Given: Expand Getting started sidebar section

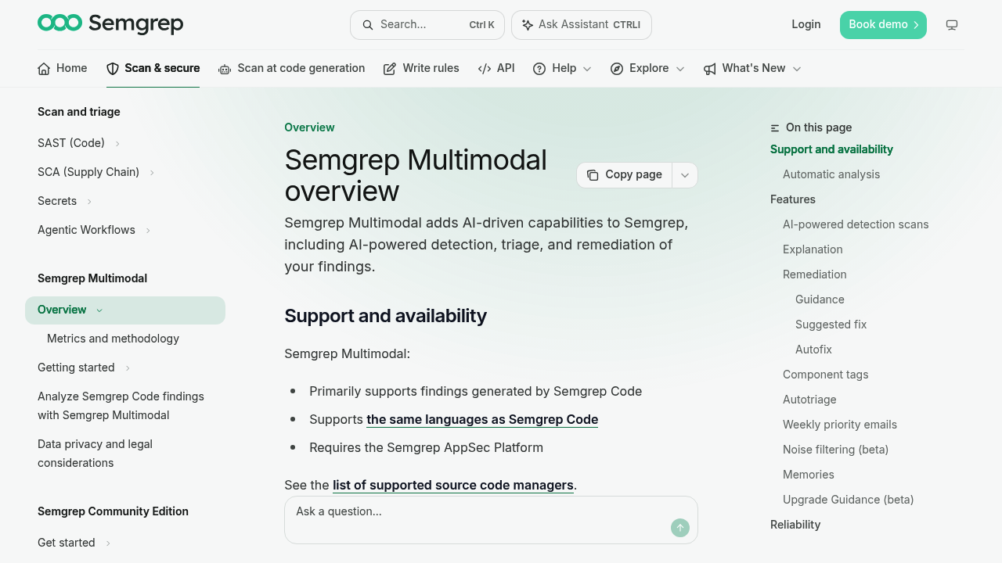Looking at the screenshot, I should pos(128,368).
